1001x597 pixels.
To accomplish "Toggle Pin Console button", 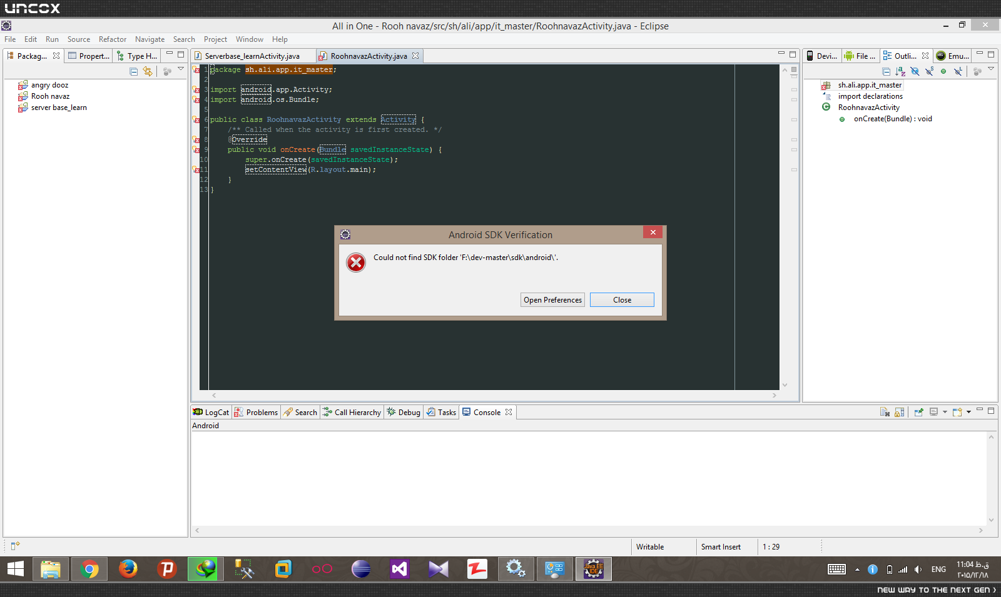I will tap(918, 412).
